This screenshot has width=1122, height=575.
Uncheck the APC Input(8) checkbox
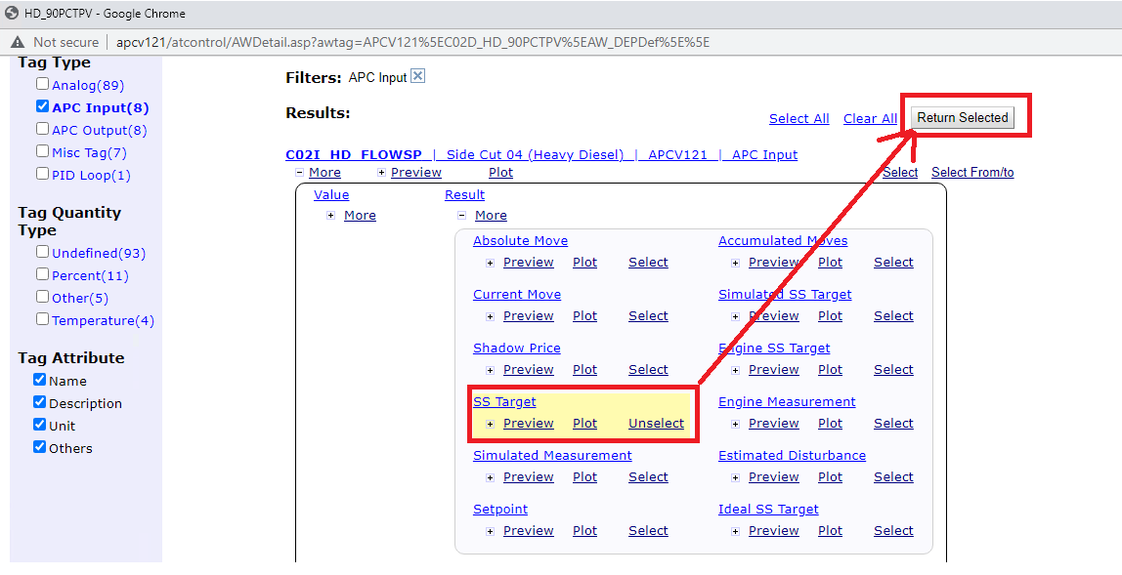(x=42, y=106)
